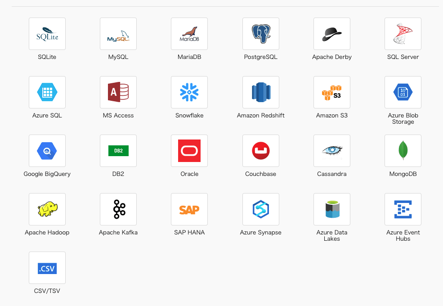This screenshot has height=306, width=443.
Task: Open the SQL Server connector icon
Action: tap(403, 34)
